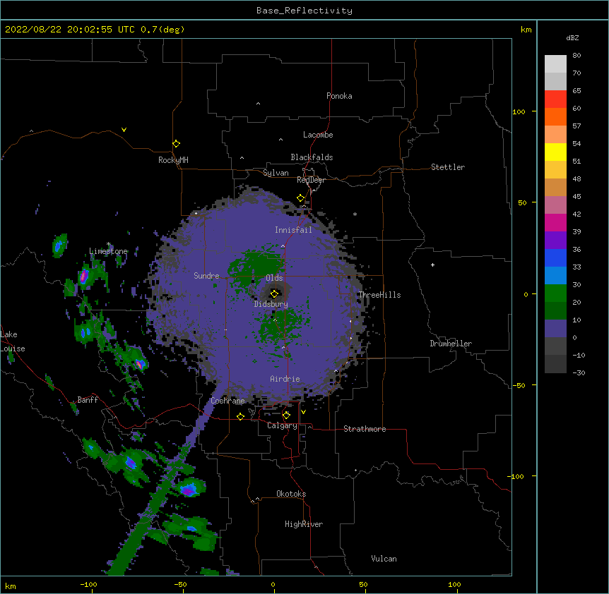The width and height of the screenshot is (609, 594).
Task: Click the yellow diamond marker south of RedDeer
Action: tap(300, 198)
